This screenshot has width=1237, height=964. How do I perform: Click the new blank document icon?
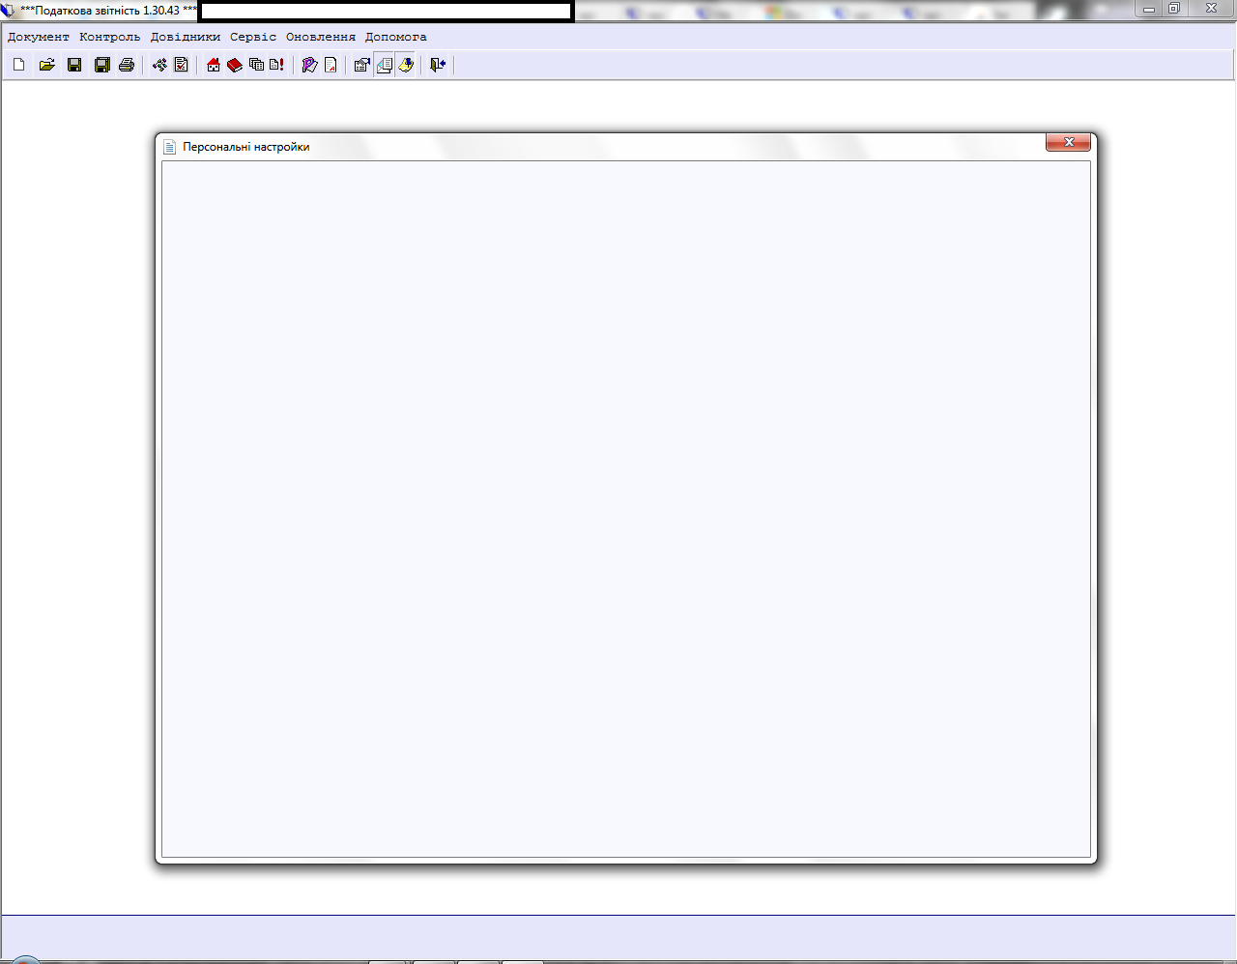pyautogui.click(x=18, y=65)
